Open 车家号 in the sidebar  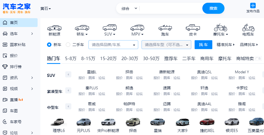(19, 122)
